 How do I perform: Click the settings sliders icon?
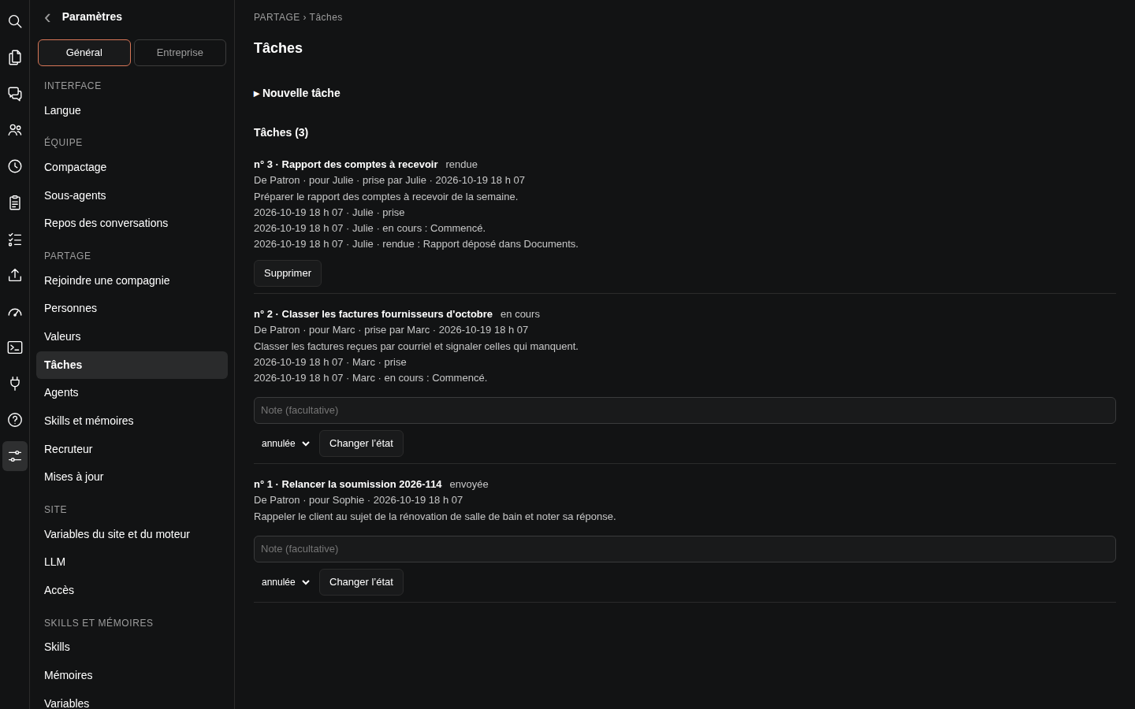(x=15, y=456)
